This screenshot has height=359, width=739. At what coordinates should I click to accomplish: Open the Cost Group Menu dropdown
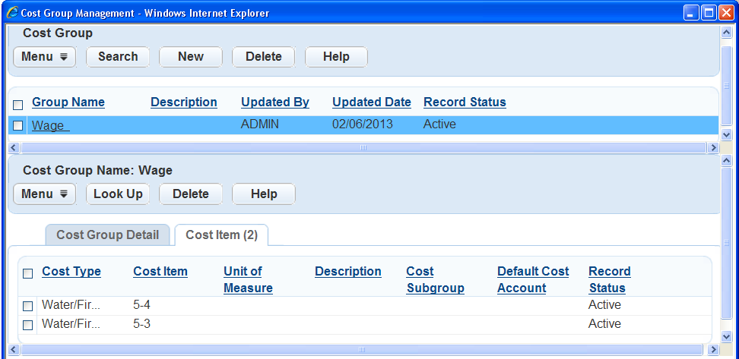click(44, 57)
